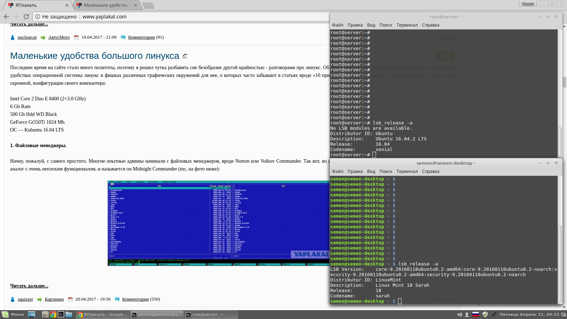Follow 'Читать дальше...' below the screenshot image
567x319 pixels.
[x=29, y=286]
